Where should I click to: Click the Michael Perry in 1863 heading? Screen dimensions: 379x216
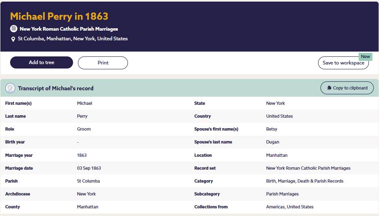coord(59,17)
